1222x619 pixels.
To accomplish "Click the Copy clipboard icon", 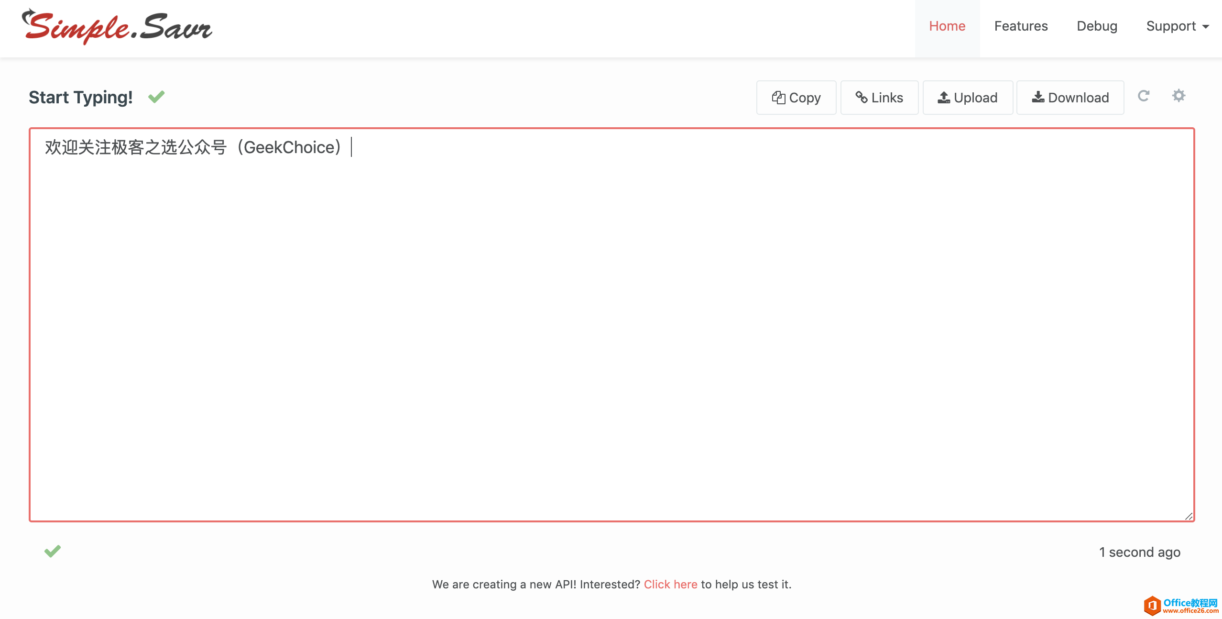I will [778, 98].
